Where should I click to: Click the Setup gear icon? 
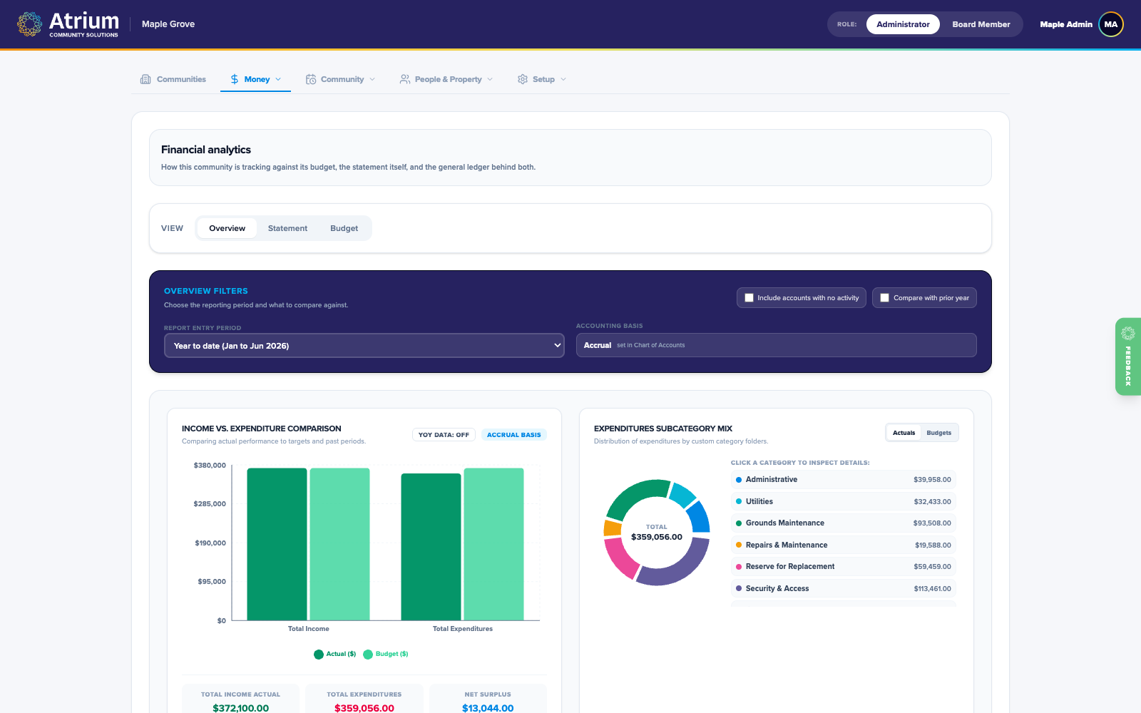click(x=523, y=79)
